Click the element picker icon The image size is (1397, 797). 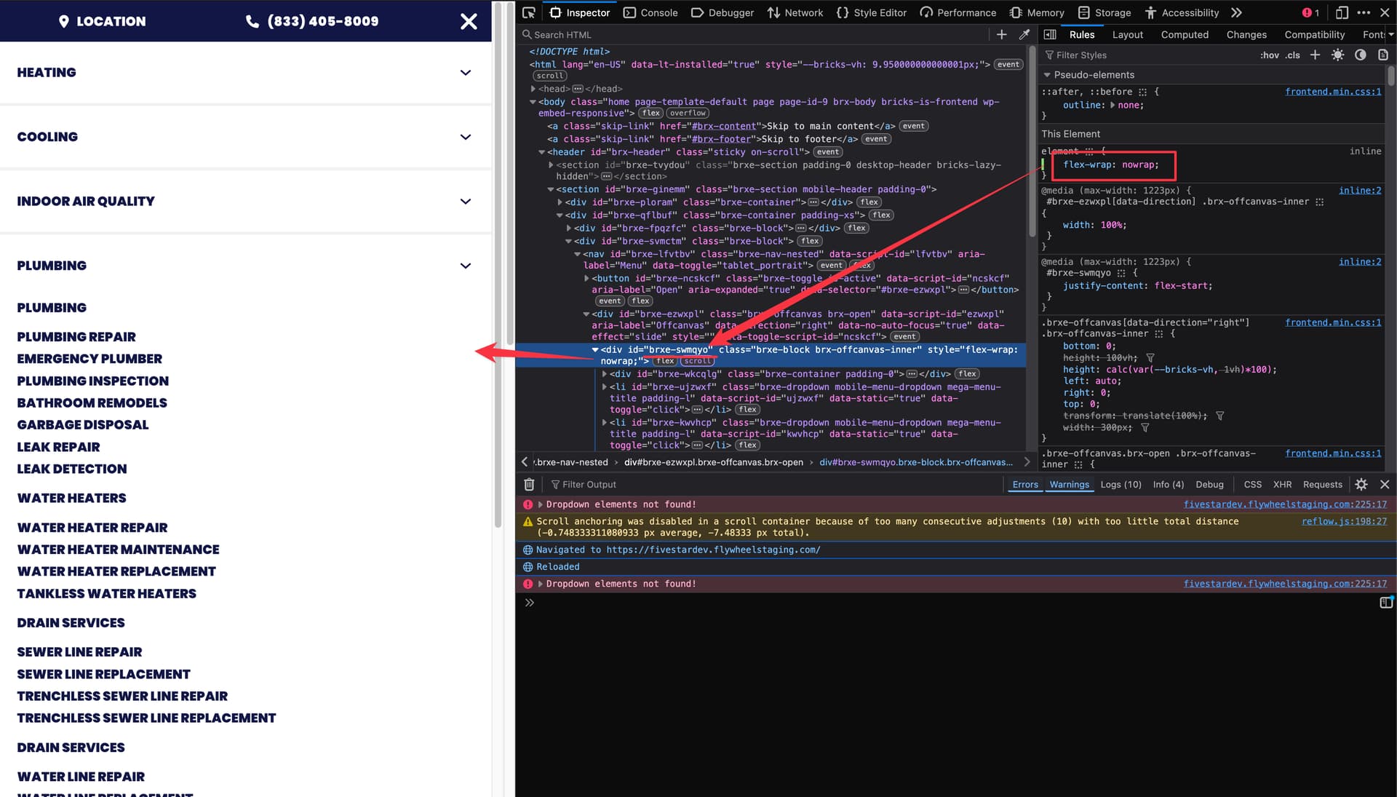(529, 12)
